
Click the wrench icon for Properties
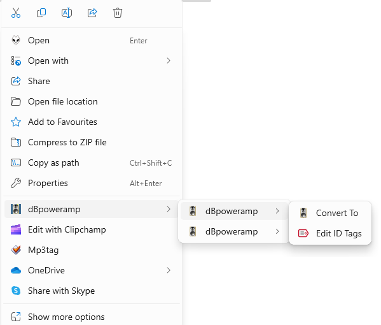pos(16,183)
